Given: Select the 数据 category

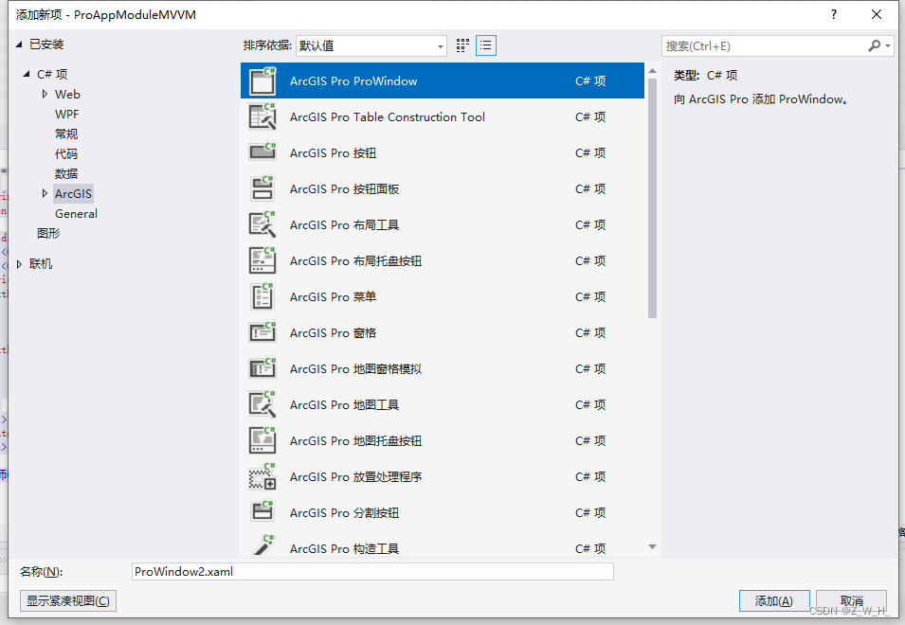Looking at the screenshot, I should tap(66, 173).
